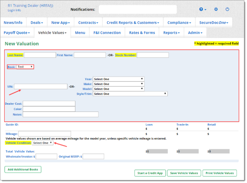
Task: Open the Payoff Quote menu
Action: 17,33
